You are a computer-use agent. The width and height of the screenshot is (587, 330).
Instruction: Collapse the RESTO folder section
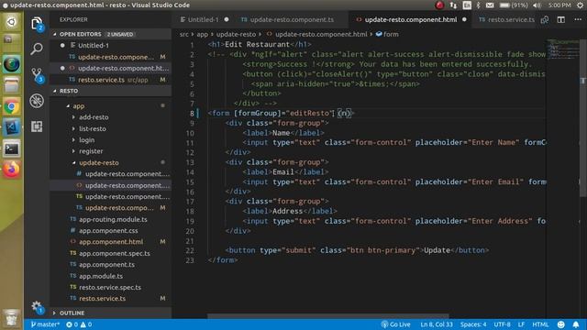55,91
